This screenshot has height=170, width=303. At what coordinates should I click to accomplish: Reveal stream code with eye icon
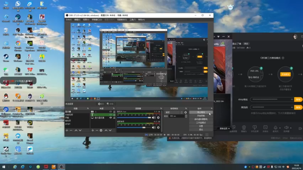292,107
